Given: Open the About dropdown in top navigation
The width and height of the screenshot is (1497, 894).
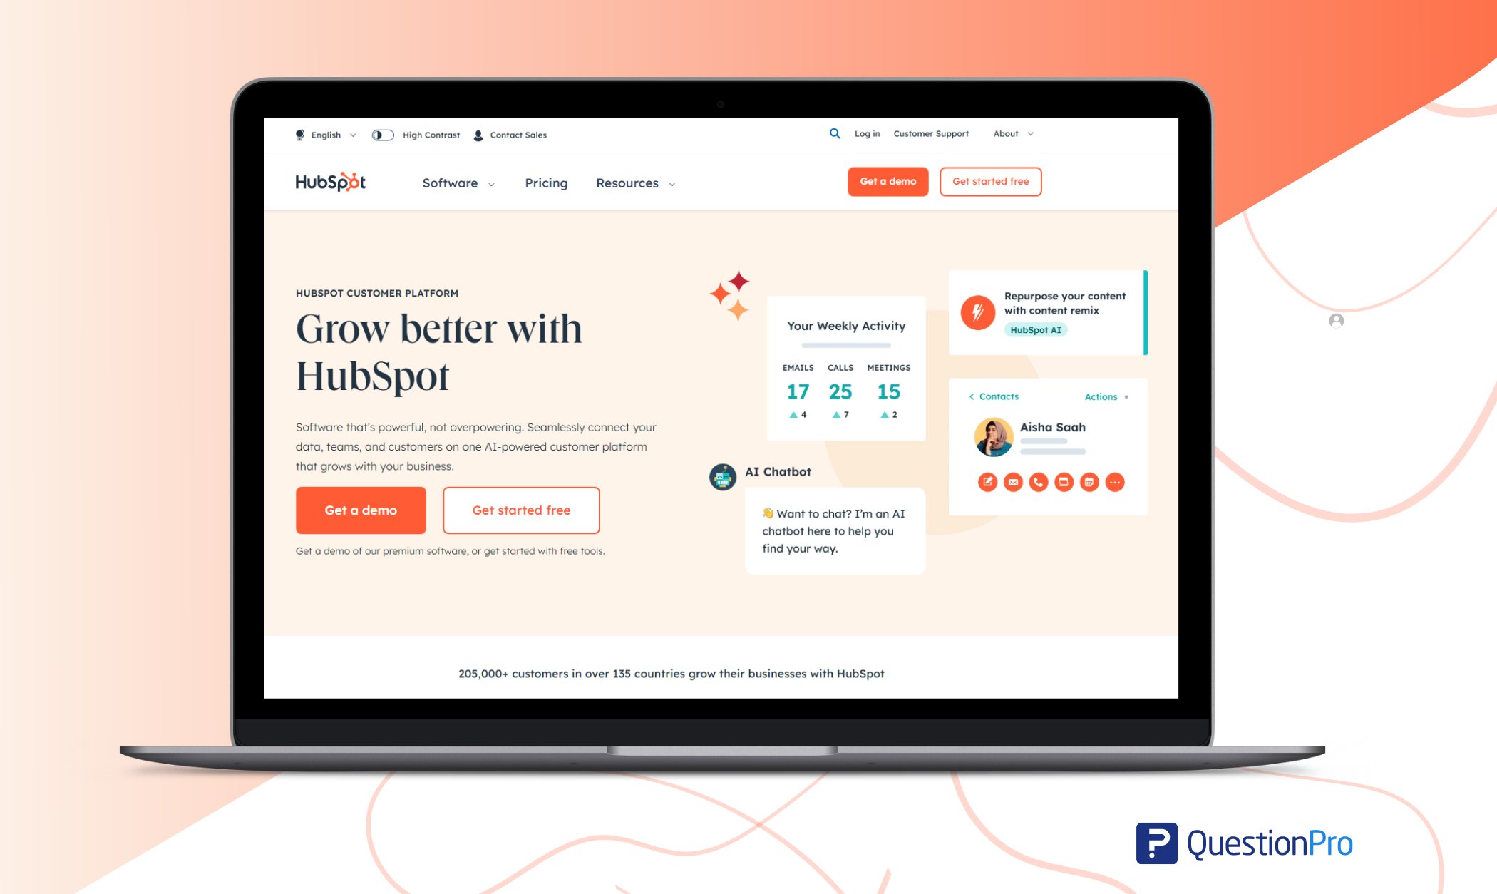Looking at the screenshot, I should 1011,133.
